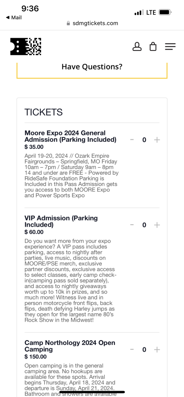Tap the sdmgtickets.com address bar

coord(92,23)
